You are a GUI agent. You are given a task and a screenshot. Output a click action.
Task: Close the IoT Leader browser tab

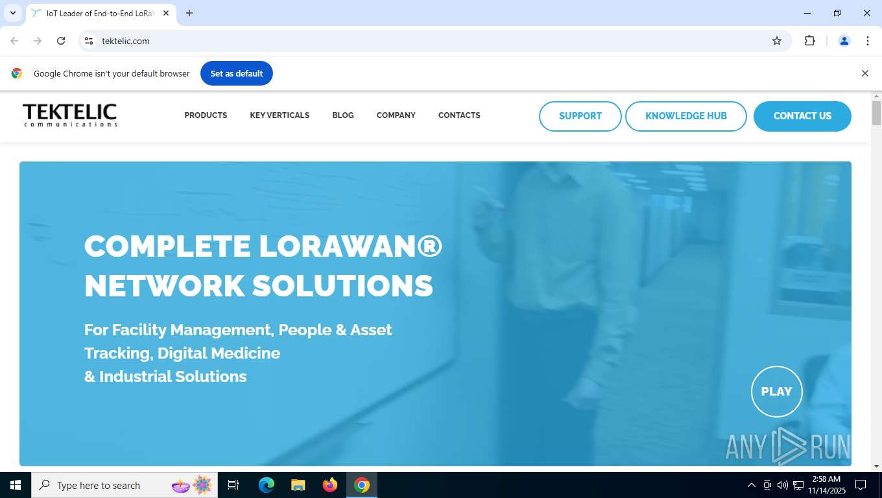[166, 13]
